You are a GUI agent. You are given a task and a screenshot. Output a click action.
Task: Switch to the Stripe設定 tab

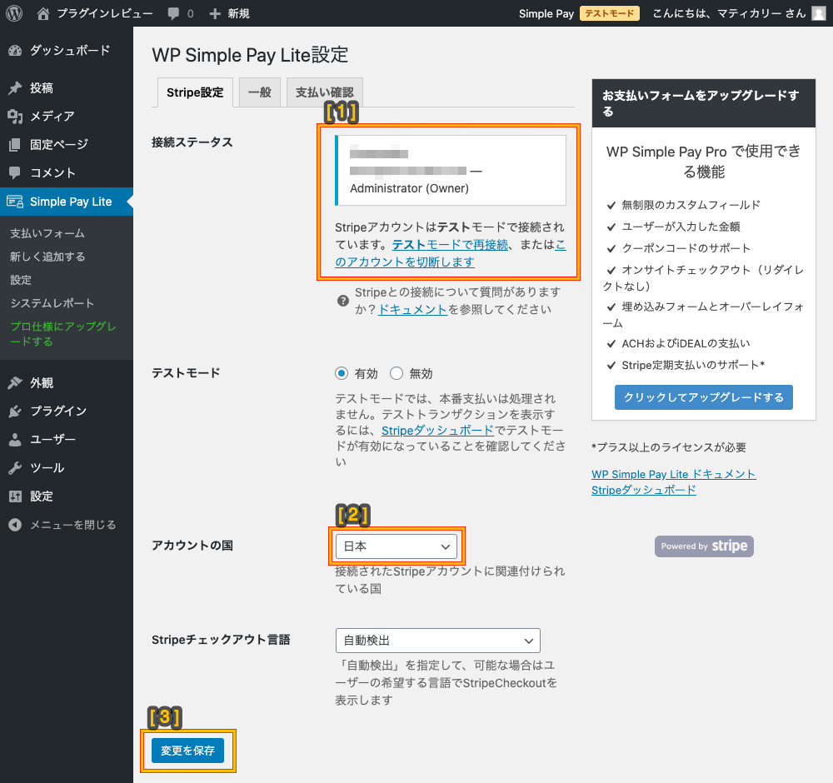[x=195, y=92]
